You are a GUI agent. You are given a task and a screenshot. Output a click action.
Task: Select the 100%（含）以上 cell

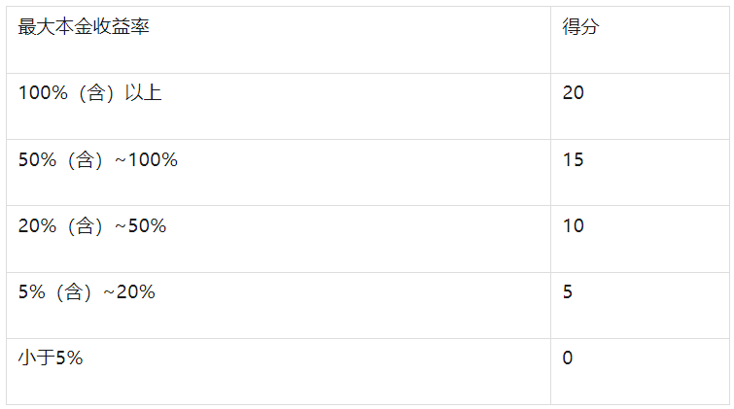tap(90, 93)
